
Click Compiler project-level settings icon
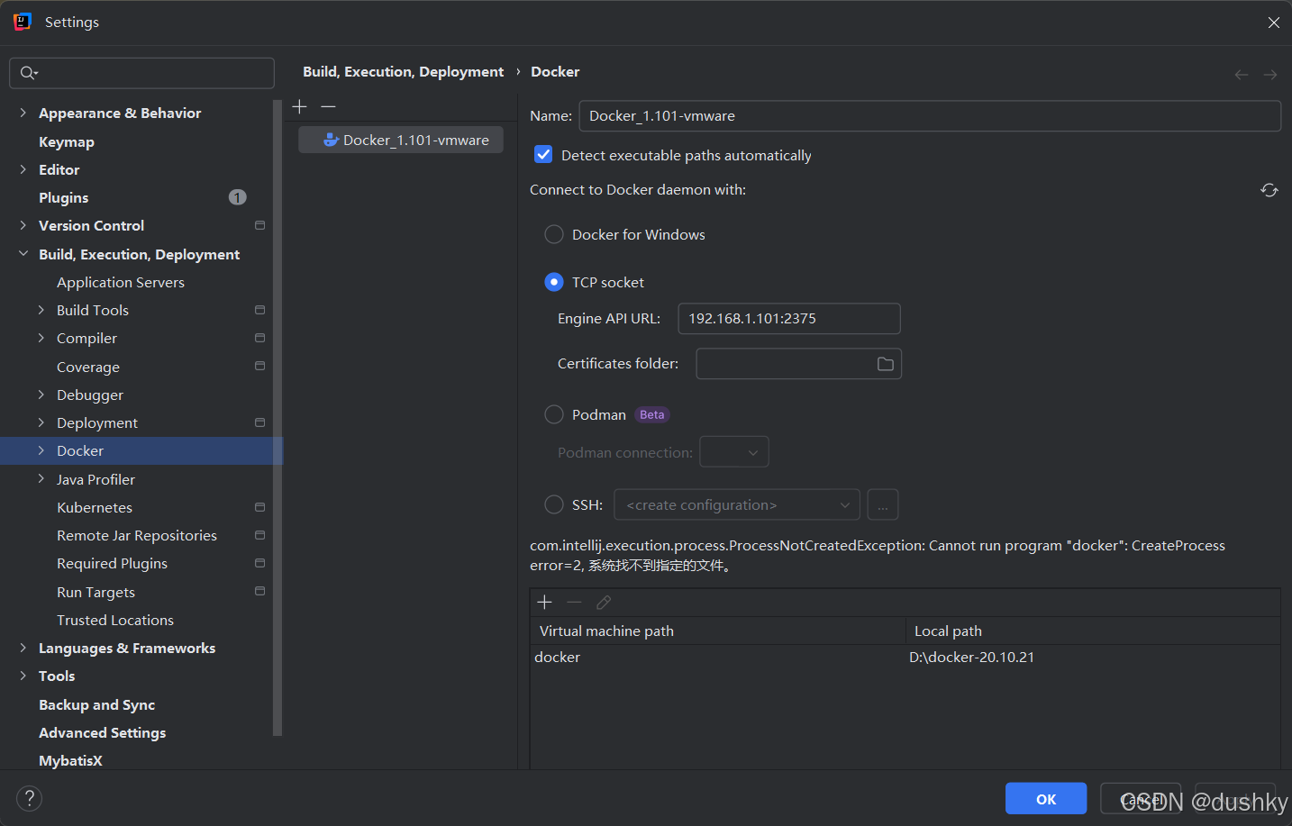(x=259, y=338)
